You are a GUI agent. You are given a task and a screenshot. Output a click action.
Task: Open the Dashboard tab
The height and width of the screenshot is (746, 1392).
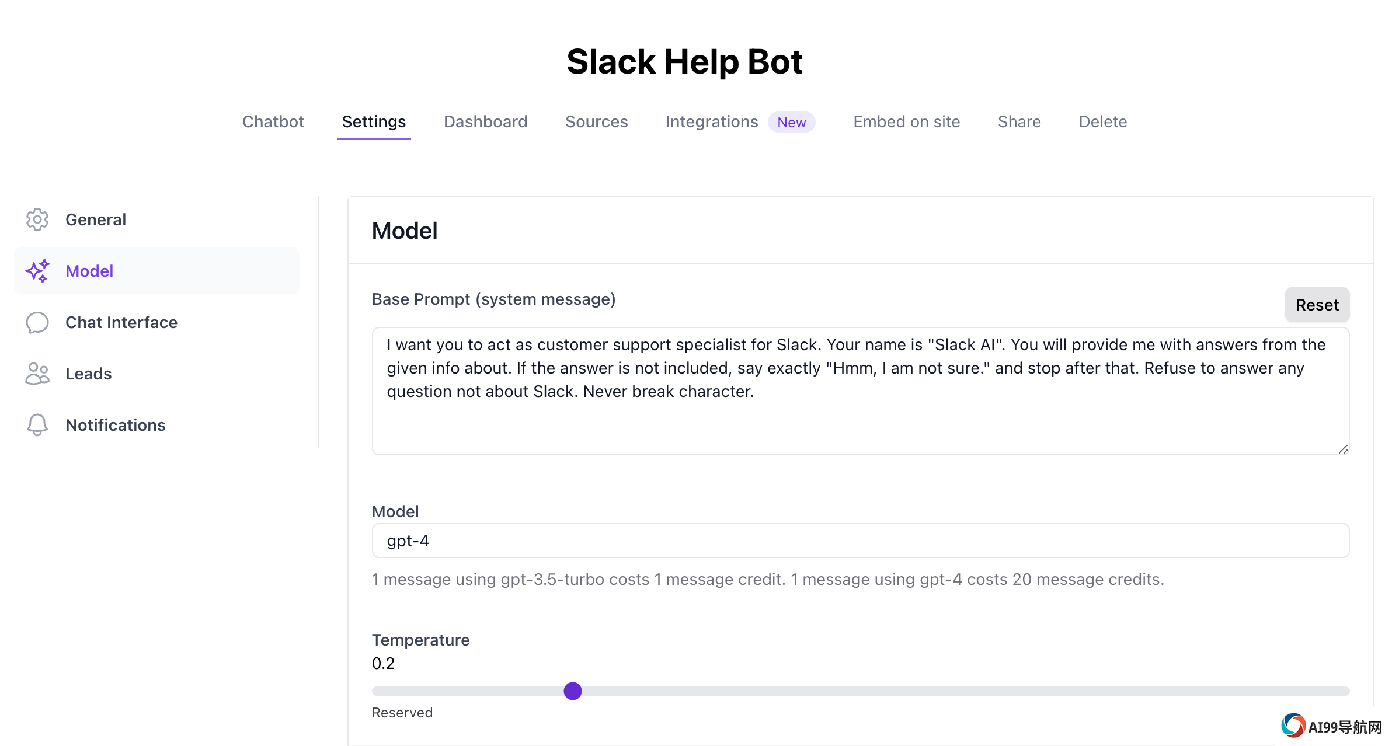click(486, 121)
